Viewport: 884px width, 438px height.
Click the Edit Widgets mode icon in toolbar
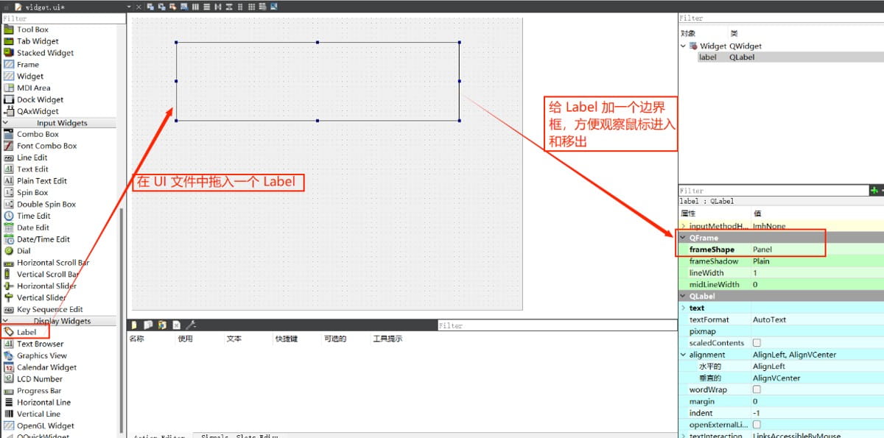tap(150, 7)
